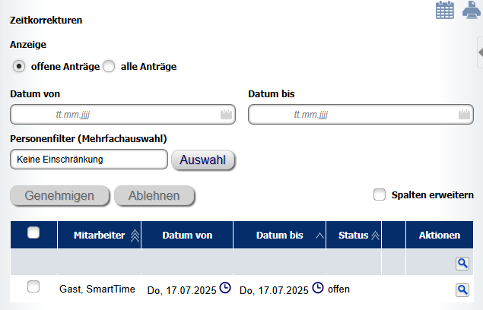Image resolution: width=483 pixels, height=310 pixels.
Task: View details of Gast, SmartTime request
Action: (462, 290)
